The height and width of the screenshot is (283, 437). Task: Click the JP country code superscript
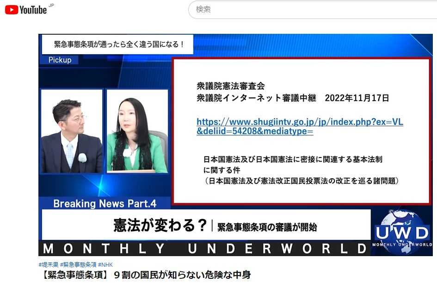pos(51,5)
